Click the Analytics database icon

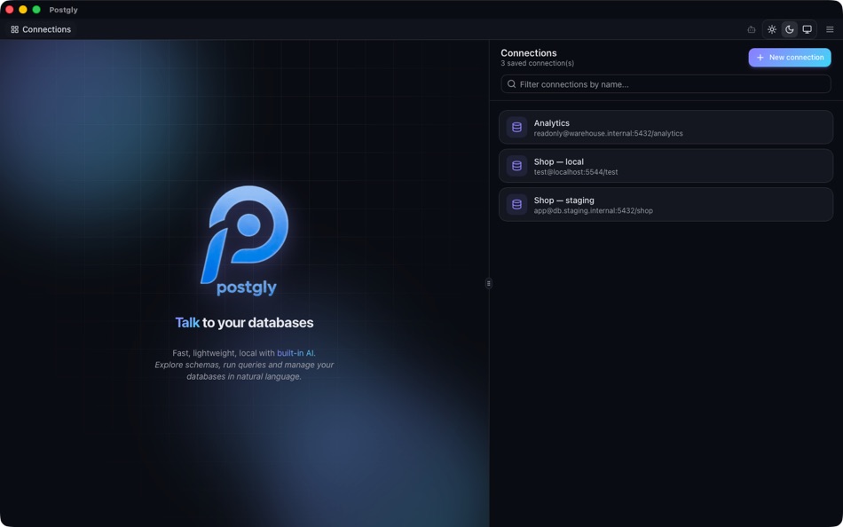pyautogui.click(x=516, y=128)
